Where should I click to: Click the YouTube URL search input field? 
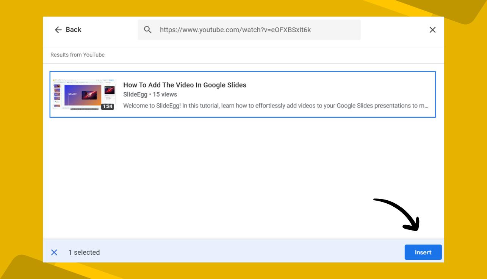point(249,30)
